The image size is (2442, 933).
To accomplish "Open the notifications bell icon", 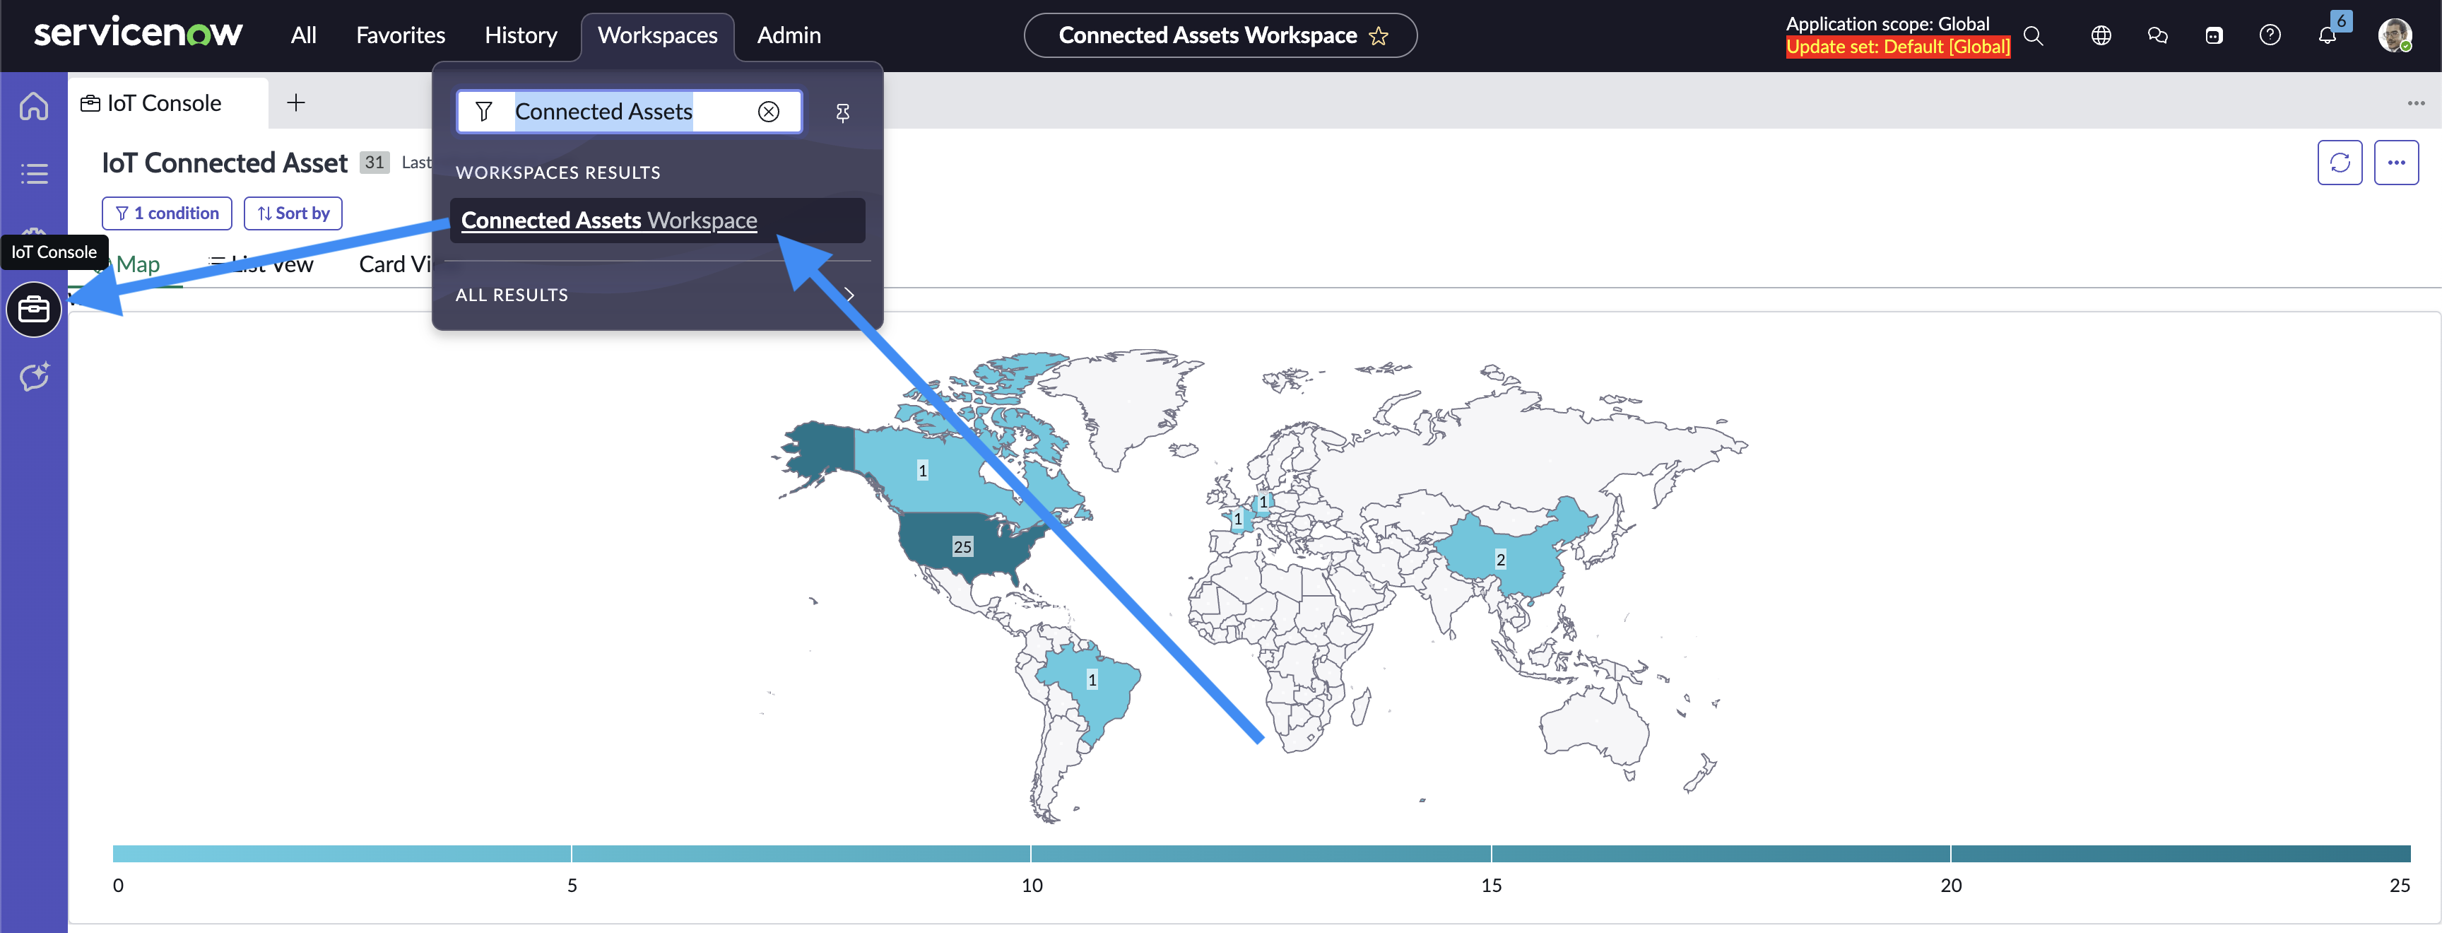I will point(2328,36).
